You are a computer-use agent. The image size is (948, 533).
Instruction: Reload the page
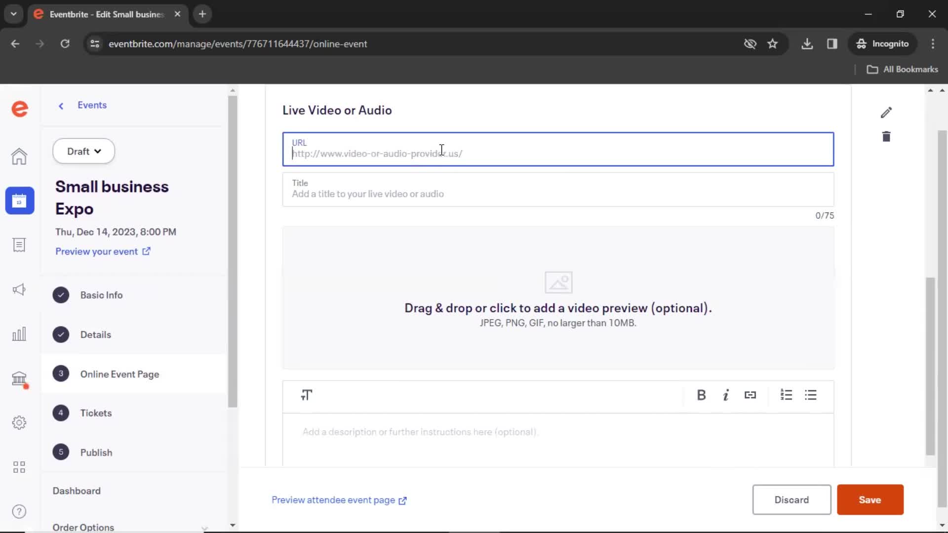pos(65,44)
